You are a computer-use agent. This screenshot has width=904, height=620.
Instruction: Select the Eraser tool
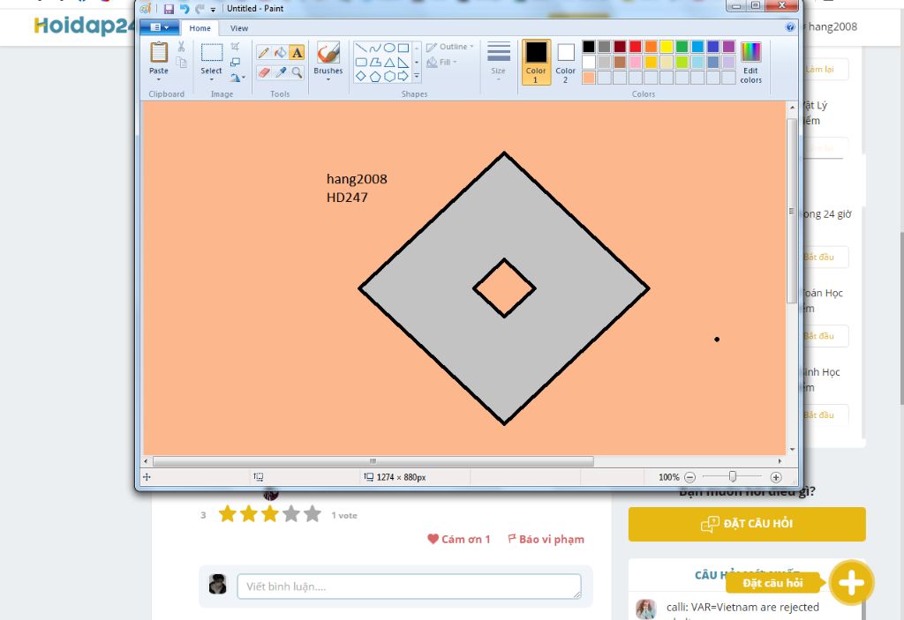click(263, 72)
